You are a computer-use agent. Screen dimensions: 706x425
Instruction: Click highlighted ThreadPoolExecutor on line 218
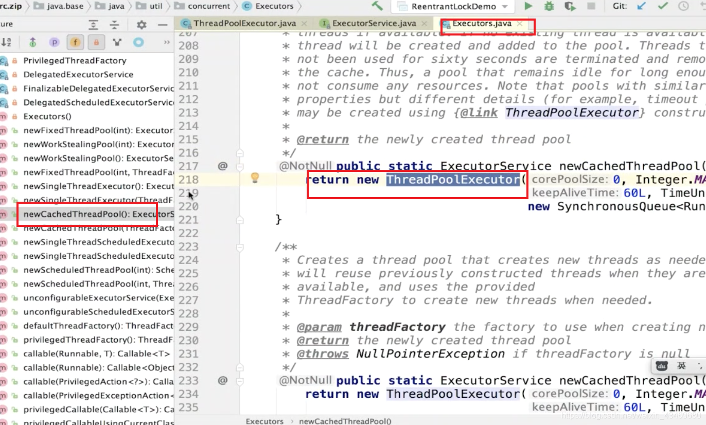pos(453,179)
